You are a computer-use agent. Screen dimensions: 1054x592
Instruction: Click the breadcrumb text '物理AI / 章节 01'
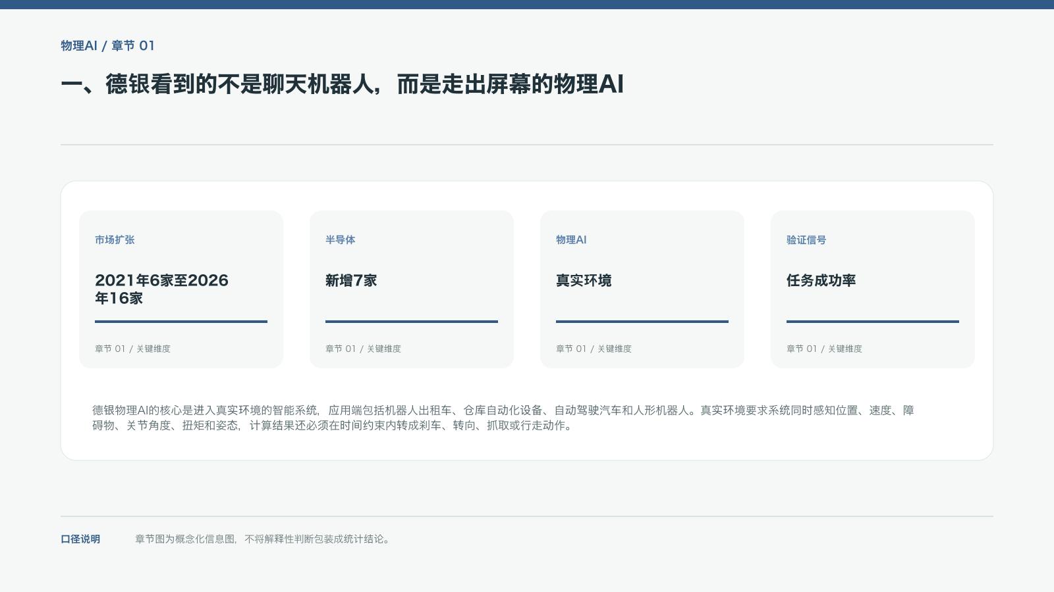pos(107,45)
